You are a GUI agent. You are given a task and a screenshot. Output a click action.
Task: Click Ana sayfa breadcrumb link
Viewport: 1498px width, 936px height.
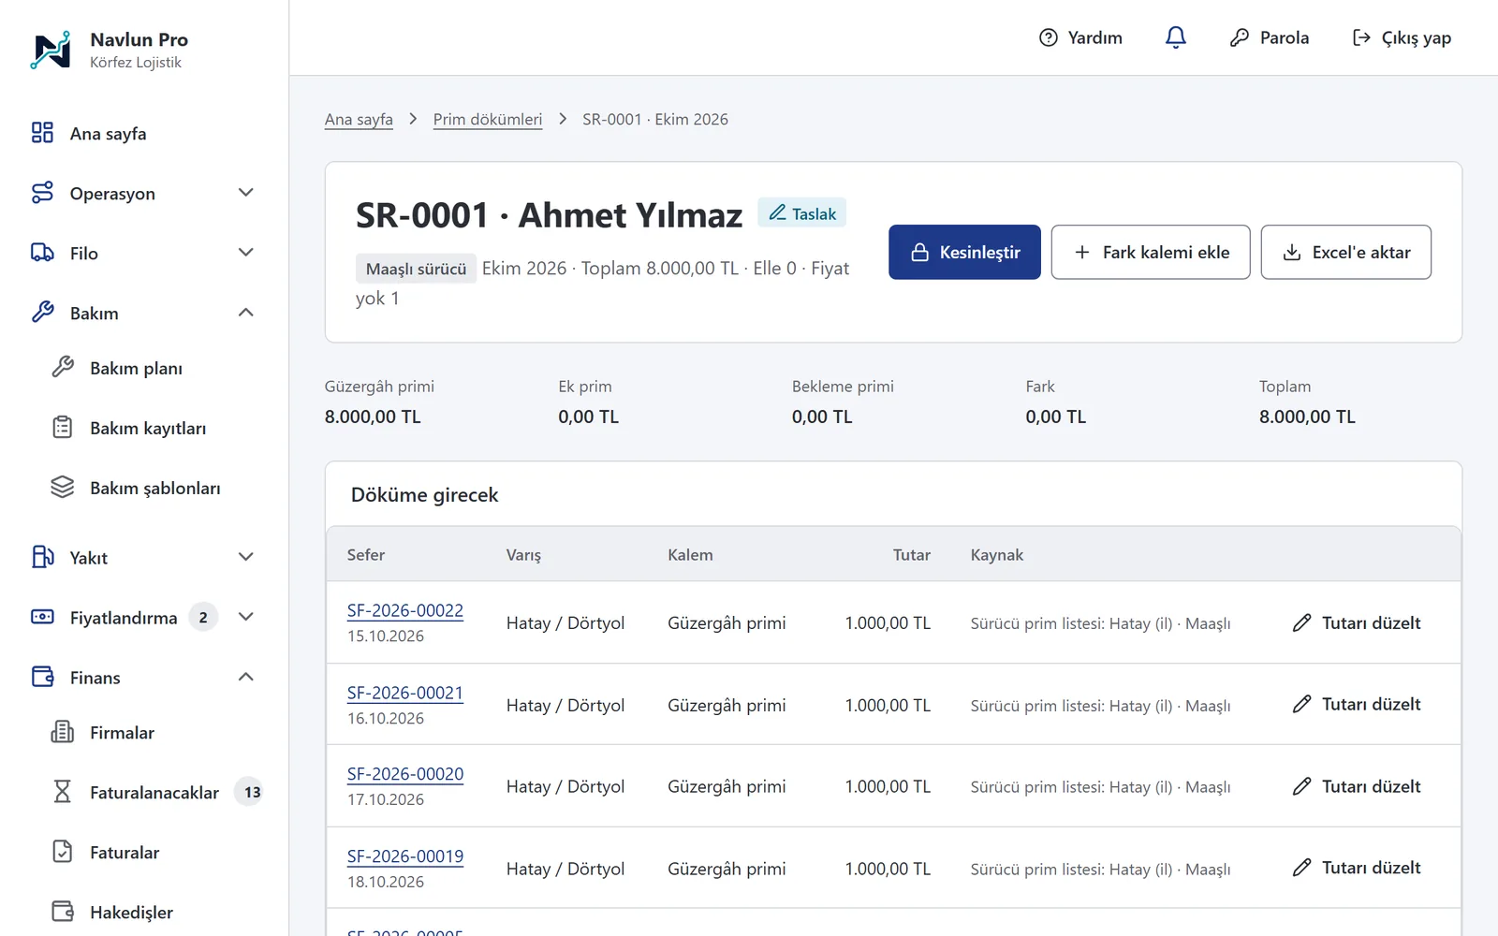point(359,119)
